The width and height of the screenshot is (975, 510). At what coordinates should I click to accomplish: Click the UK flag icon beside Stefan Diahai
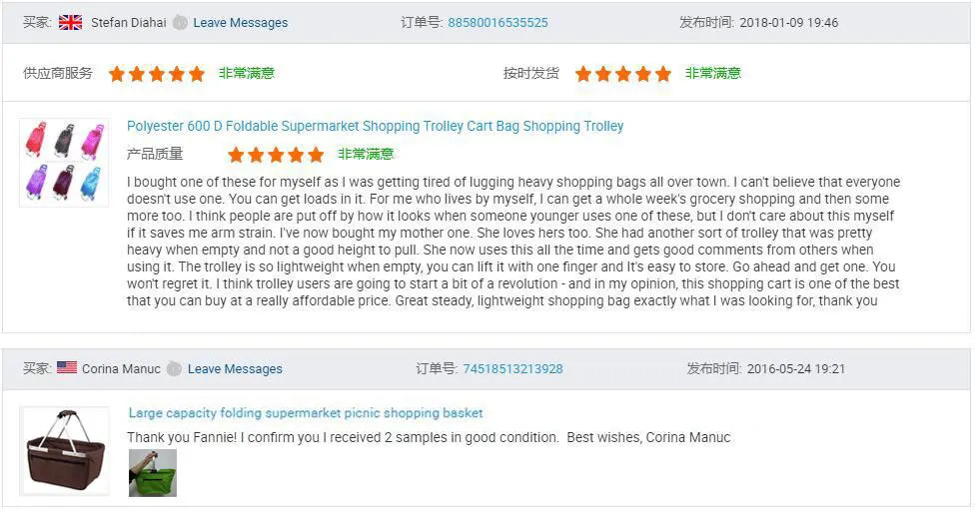pos(70,22)
